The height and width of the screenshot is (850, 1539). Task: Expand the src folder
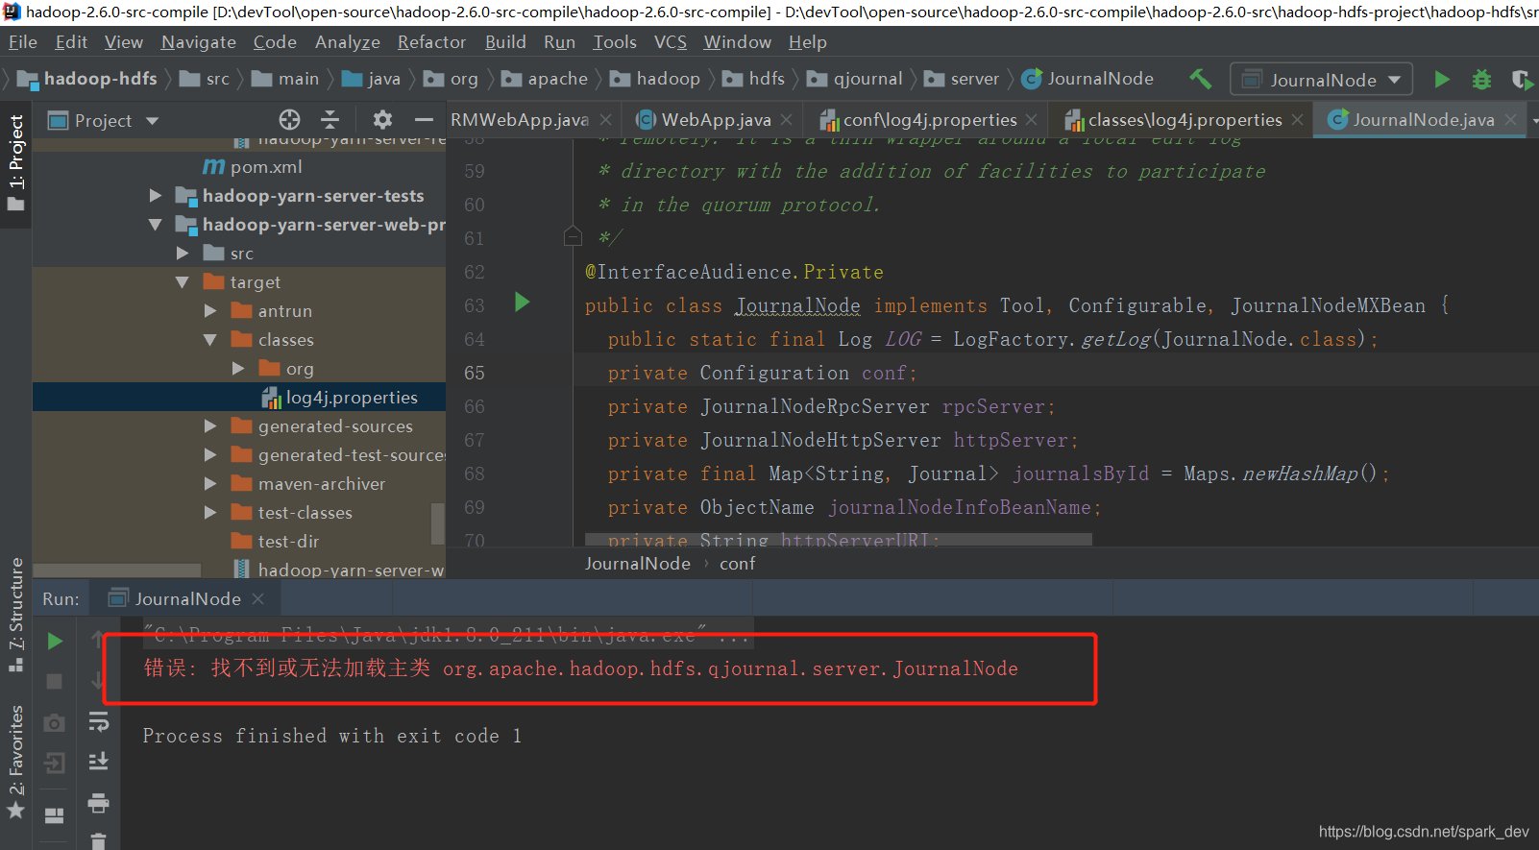183,253
